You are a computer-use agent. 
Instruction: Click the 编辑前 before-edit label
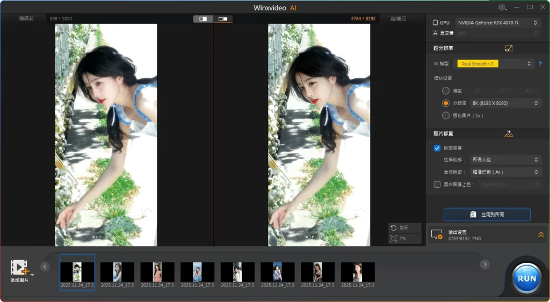[26, 19]
